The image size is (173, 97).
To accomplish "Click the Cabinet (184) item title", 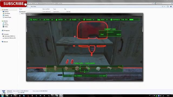I will click(x=110, y=29).
